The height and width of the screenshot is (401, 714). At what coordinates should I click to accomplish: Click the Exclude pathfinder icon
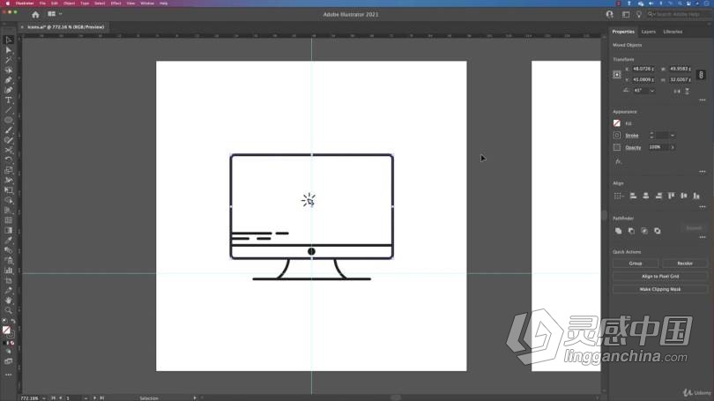point(657,231)
